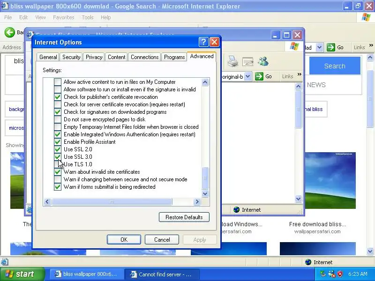Click the Internet zone globe in main status bar

308,262
